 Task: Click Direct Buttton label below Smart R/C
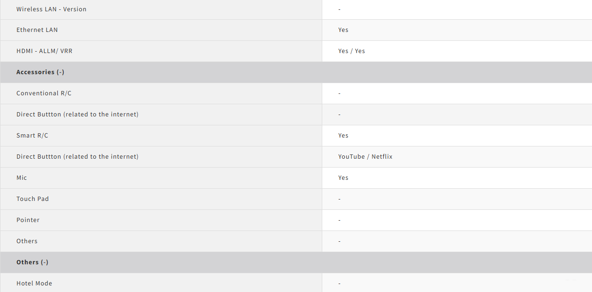(77, 157)
